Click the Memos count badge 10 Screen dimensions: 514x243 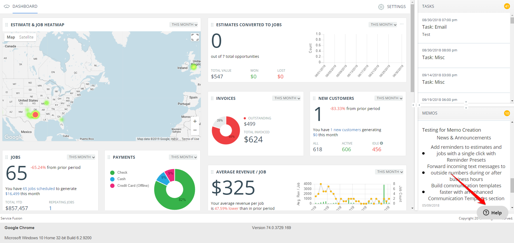(x=507, y=113)
